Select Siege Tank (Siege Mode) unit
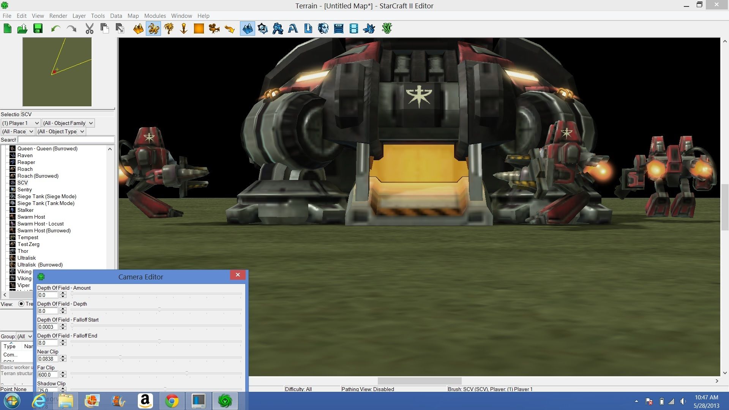The height and width of the screenshot is (410, 729). pyautogui.click(x=47, y=196)
